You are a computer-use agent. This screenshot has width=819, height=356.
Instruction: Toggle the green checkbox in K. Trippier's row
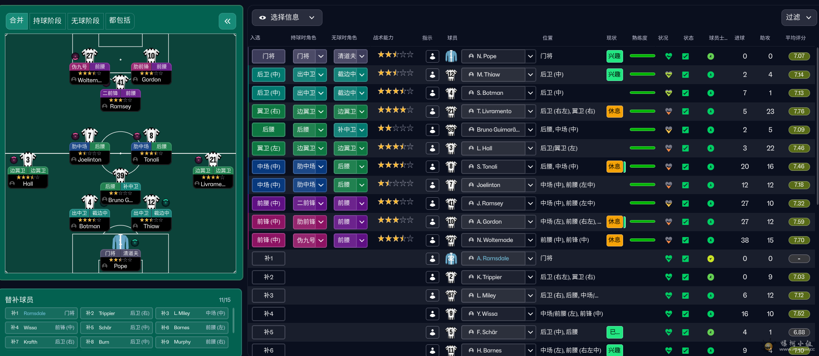click(685, 277)
